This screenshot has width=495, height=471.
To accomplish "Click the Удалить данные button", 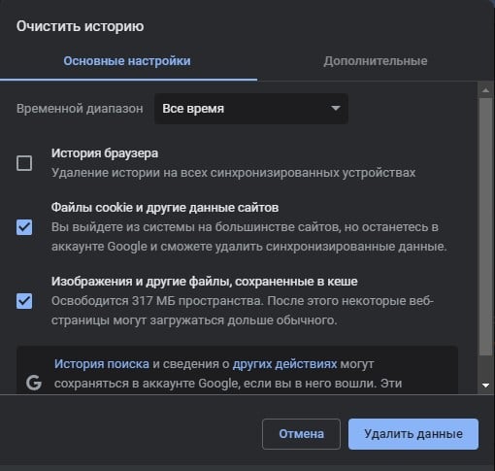I will coord(413,434).
